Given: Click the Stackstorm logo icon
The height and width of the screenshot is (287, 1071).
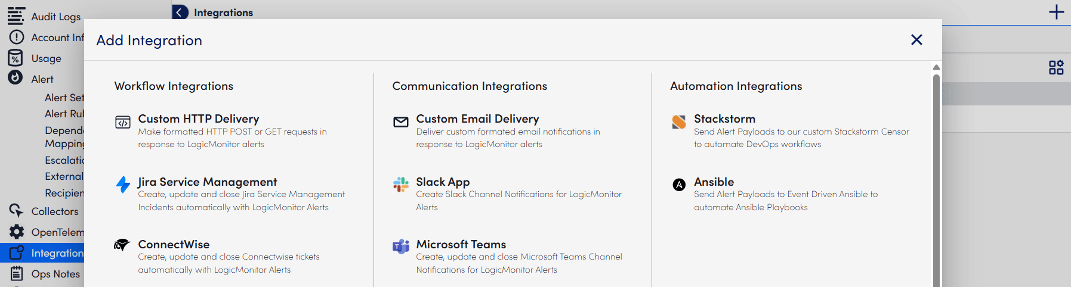Looking at the screenshot, I should [x=679, y=122].
